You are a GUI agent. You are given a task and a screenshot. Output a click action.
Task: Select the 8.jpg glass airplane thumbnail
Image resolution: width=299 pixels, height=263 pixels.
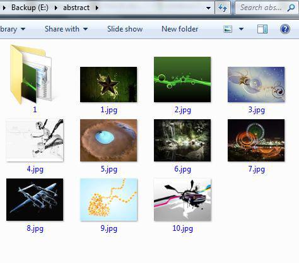[x=35, y=199]
